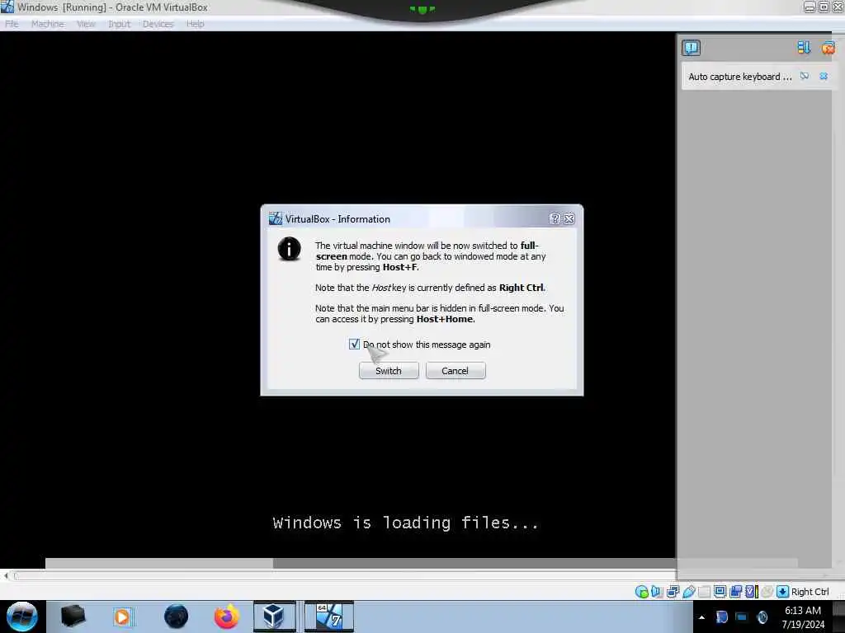The width and height of the screenshot is (845, 633).
Task: Click the optical disk status bar icon
Action: [641, 592]
